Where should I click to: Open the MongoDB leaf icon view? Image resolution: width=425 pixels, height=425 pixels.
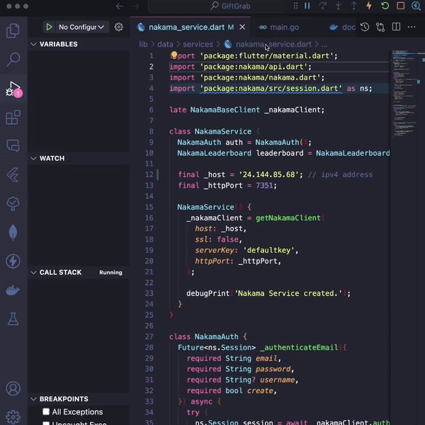pyautogui.click(x=13, y=232)
